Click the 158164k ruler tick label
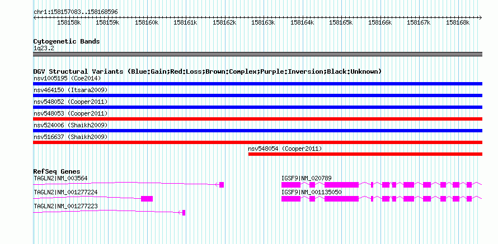This screenshot has width=498, height=244. [x=302, y=22]
